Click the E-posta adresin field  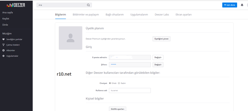pyautogui.click(x=130, y=57)
